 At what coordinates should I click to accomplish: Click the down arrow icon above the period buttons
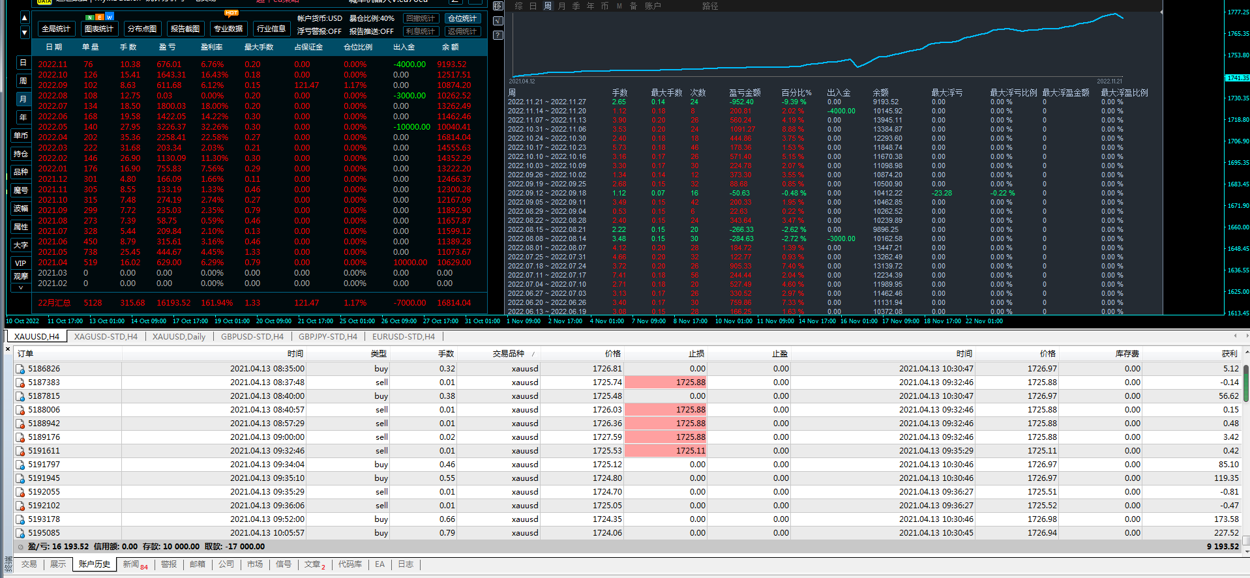coord(25,33)
